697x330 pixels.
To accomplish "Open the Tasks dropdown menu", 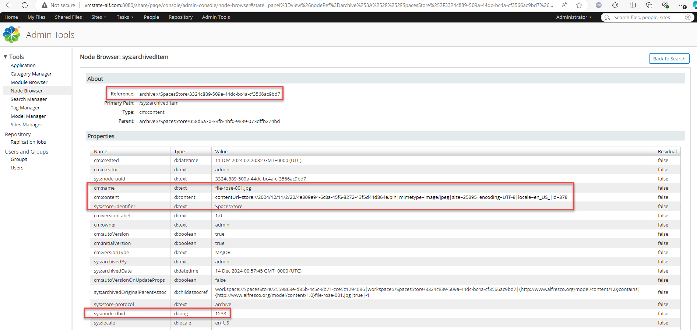I will click(x=125, y=17).
